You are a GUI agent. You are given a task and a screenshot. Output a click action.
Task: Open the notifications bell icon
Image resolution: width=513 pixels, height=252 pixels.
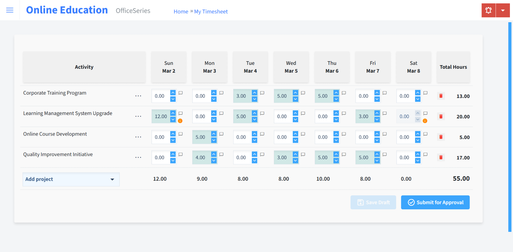point(488,10)
